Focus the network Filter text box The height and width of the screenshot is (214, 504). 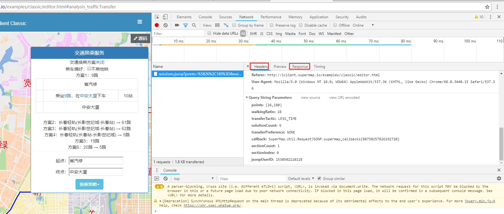click(178, 33)
